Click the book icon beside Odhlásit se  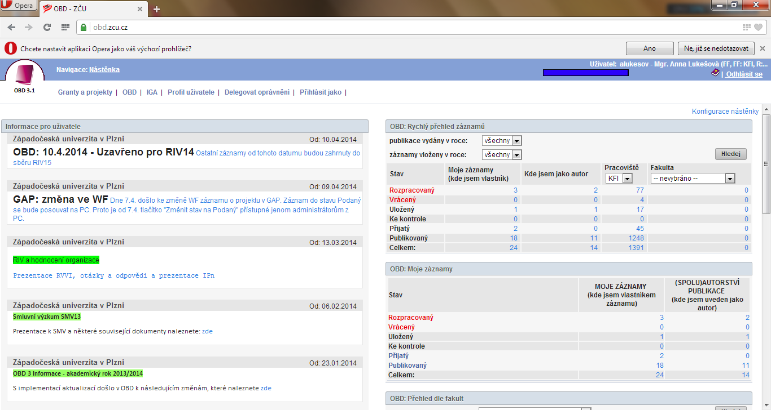[x=715, y=73]
